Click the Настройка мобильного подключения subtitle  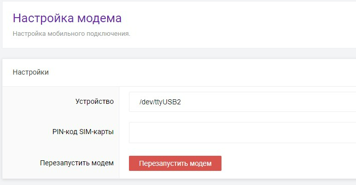tap(71, 34)
